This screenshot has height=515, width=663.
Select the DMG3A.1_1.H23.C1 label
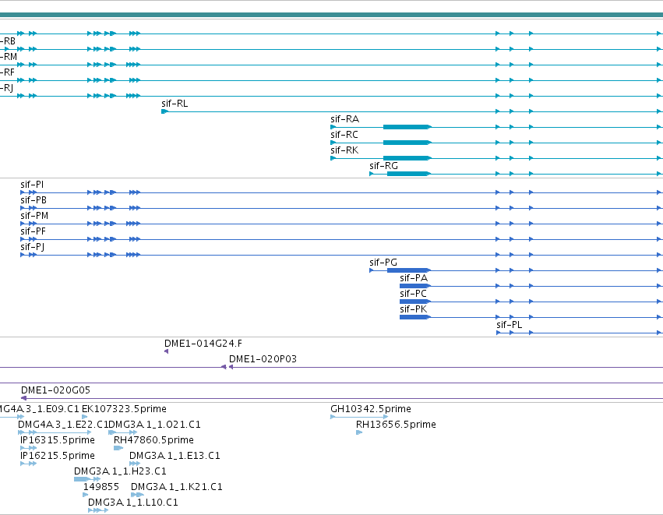(120, 471)
